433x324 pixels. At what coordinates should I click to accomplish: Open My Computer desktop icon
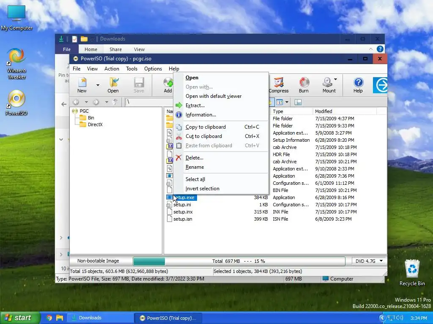point(16,18)
